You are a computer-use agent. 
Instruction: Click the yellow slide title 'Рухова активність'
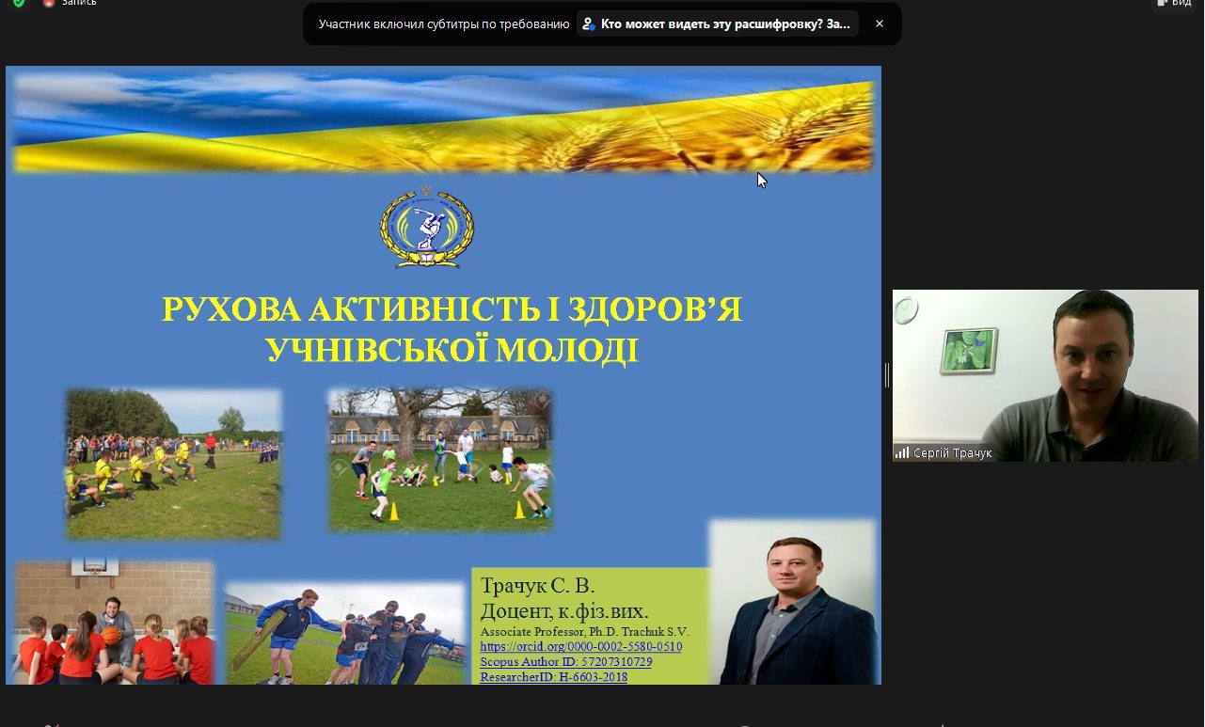pos(452,329)
